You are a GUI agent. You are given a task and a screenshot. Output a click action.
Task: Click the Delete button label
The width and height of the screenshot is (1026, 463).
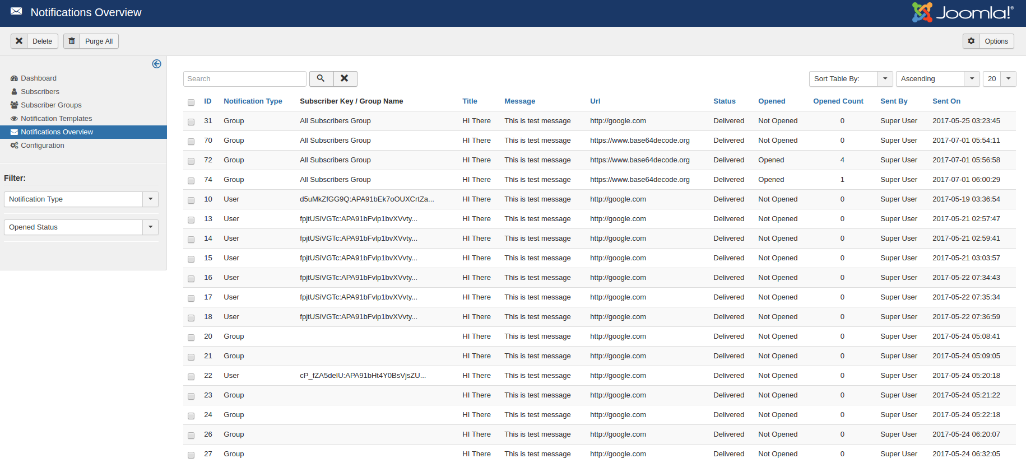[42, 41]
